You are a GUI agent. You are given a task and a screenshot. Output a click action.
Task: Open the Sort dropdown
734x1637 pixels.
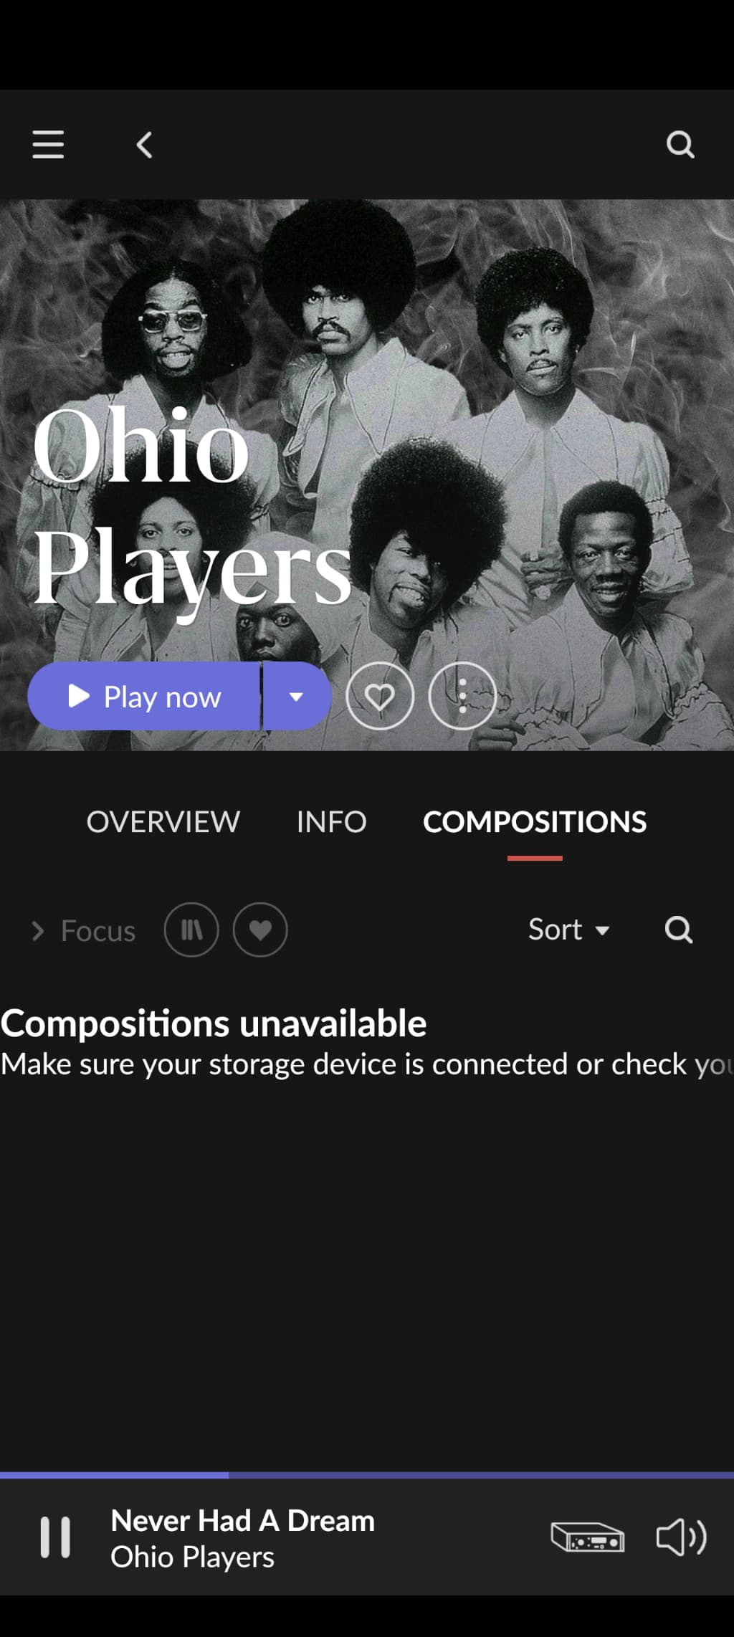coord(569,930)
